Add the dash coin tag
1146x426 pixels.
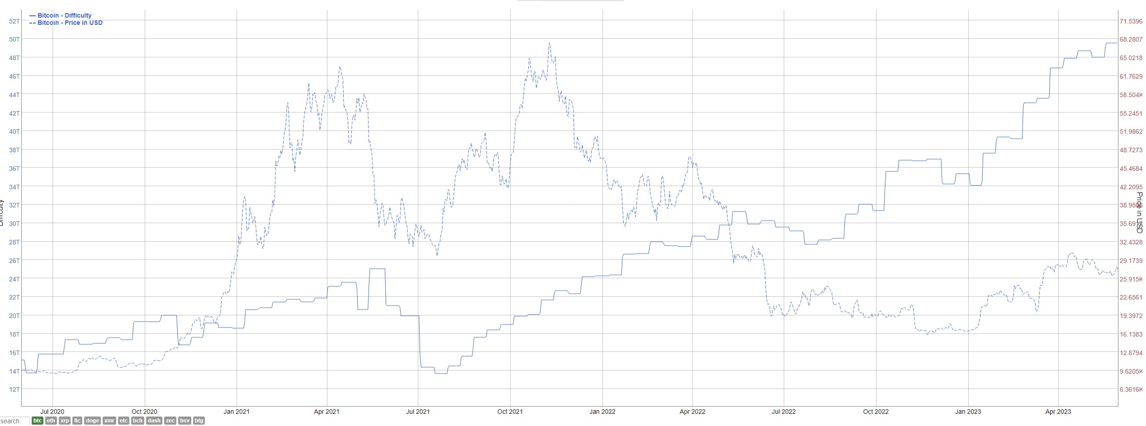[154, 421]
